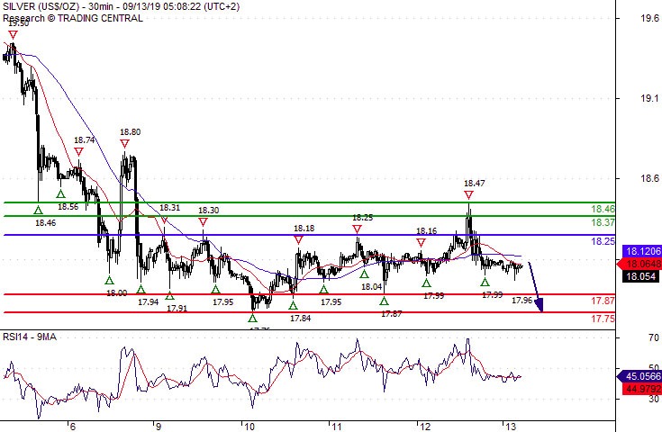Click green triangle marker above the 17.94 label
662x432 pixels.
pyautogui.click(x=141, y=290)
